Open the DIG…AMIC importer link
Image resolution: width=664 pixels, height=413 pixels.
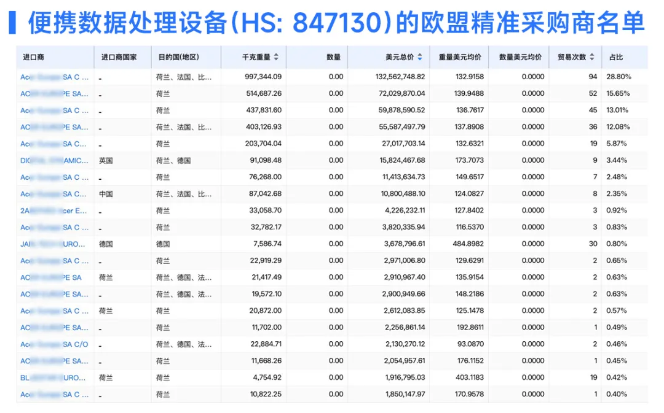pos(55,161)
